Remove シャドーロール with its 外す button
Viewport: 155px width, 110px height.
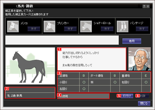[x=107, y=29]
